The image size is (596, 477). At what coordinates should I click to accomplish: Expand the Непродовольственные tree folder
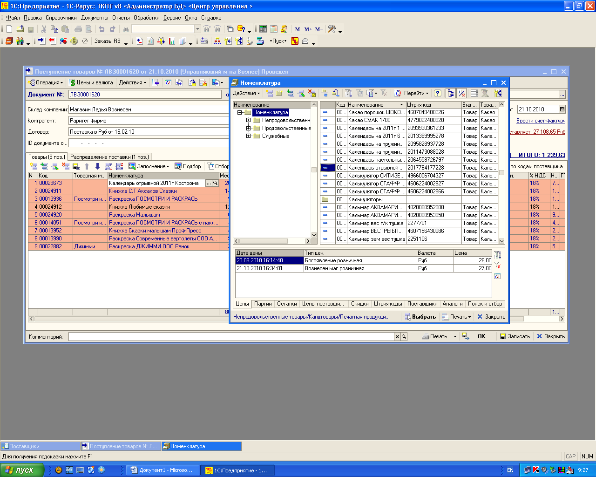click(x=249, y=120)
